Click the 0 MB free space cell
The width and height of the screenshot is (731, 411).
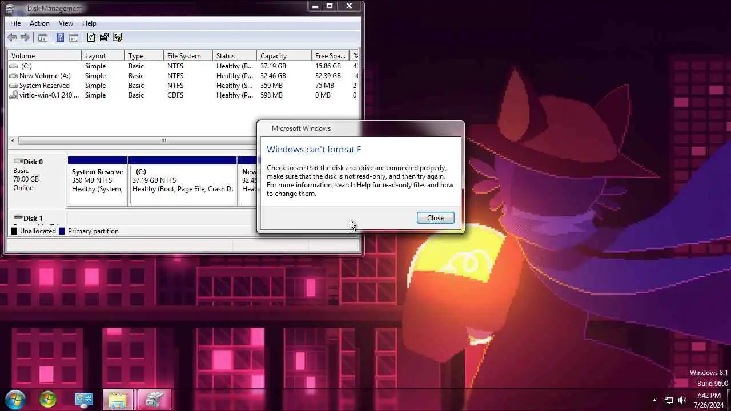[x=323, y=95]
